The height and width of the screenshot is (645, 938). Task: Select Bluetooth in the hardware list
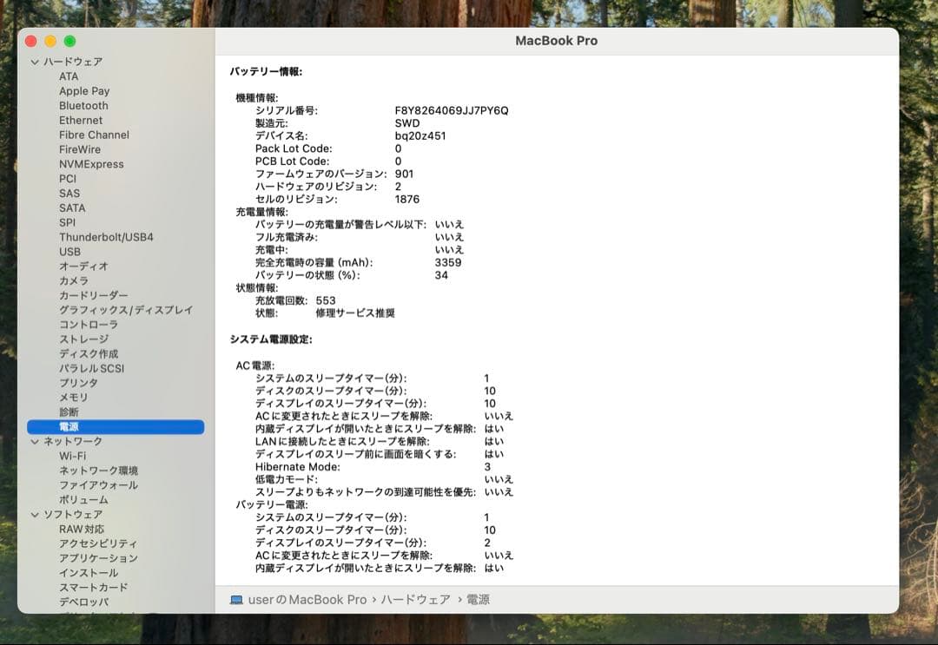click(83, 105)
